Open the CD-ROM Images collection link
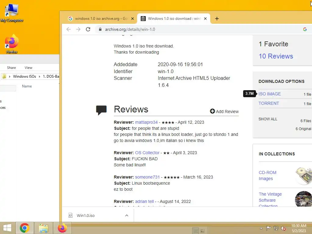The image size is (312, 234). [268, 175]
